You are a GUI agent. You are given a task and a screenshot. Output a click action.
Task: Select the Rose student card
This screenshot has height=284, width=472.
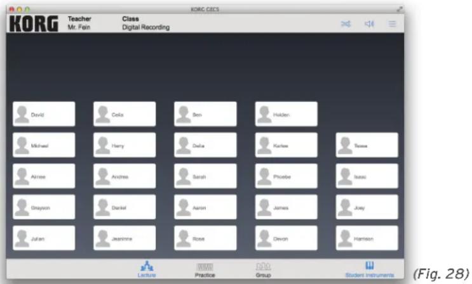tap(205, 238)
